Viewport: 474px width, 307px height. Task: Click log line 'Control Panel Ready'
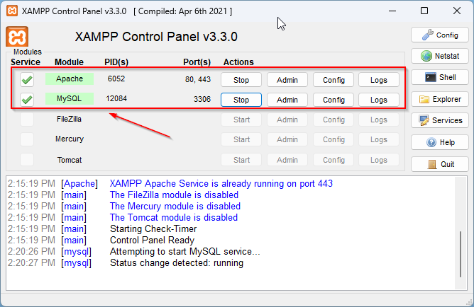click(152, 240)
